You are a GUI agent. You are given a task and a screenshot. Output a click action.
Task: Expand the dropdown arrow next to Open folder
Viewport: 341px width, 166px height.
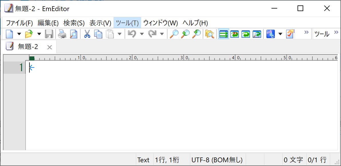point(39,34)
